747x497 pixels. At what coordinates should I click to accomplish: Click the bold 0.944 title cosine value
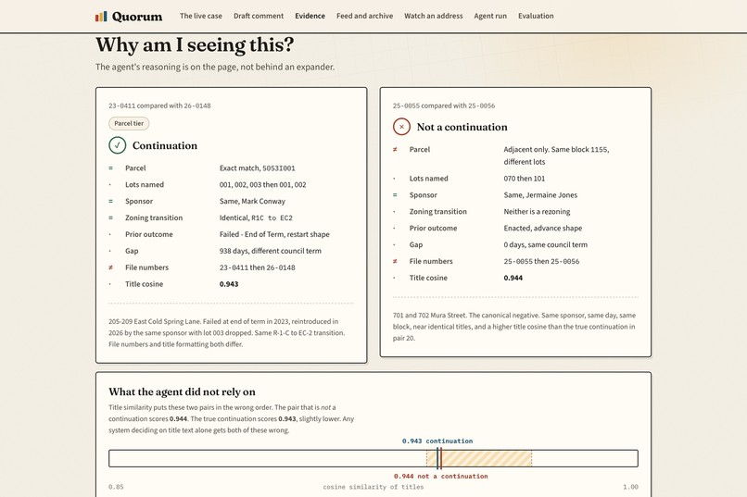click(513, 278)
